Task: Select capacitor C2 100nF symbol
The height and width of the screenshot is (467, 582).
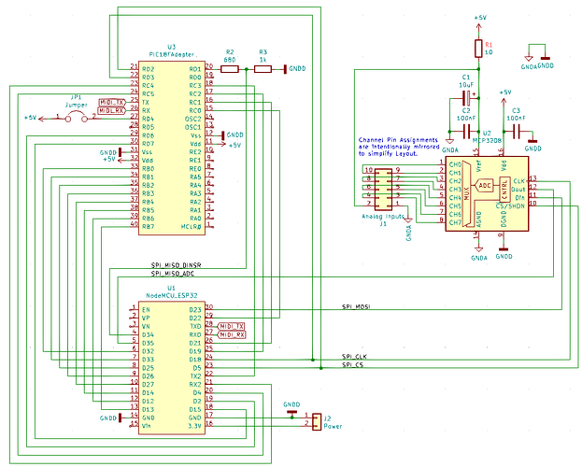Action: point(467,132)
